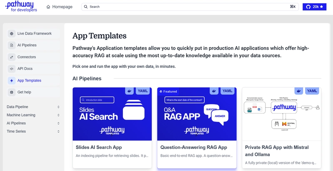Click the App Templates page heading
Screen dimensions: 333x171
99,36
